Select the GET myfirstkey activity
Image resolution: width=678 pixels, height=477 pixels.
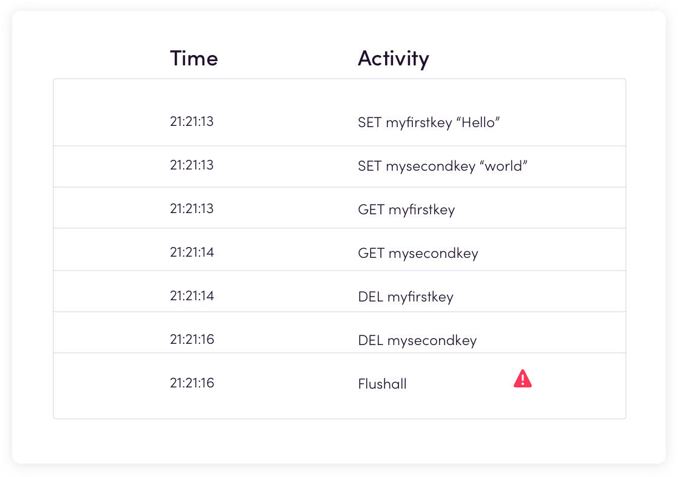tap(406, 210)
